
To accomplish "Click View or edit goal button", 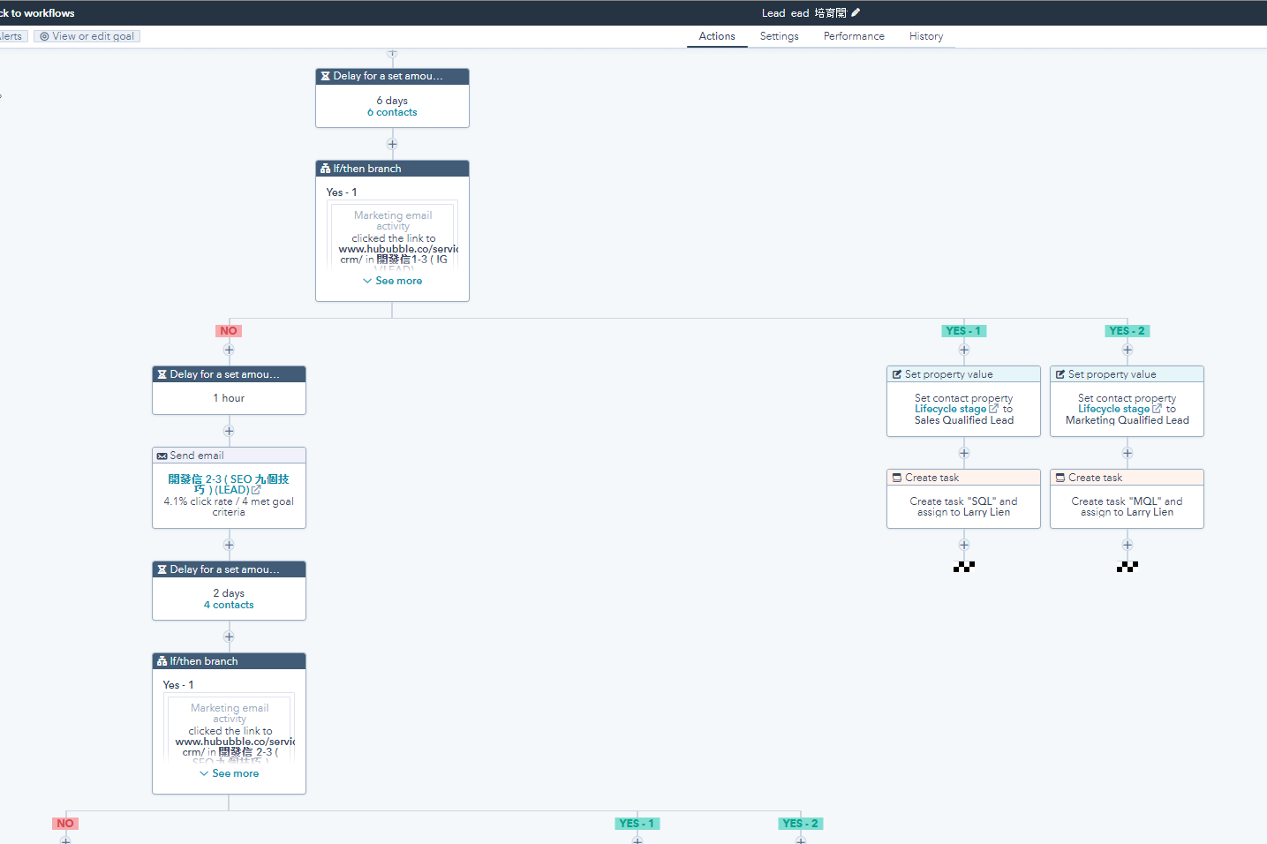I will [x=87, y=36].
